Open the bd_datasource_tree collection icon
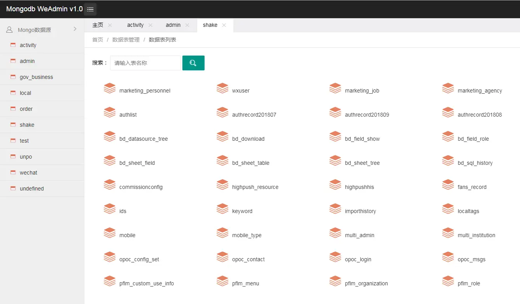Viewport: 520px width, 304px height. pyautogui.click(x=110, y=136)
